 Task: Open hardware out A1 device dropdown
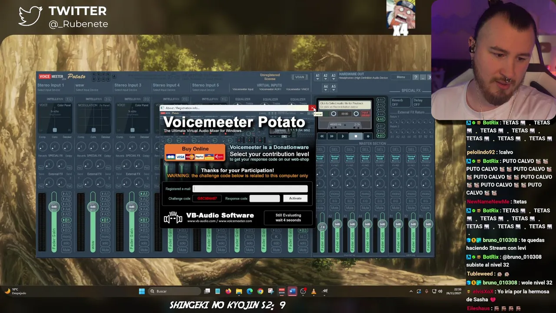[x=317, y=77]
